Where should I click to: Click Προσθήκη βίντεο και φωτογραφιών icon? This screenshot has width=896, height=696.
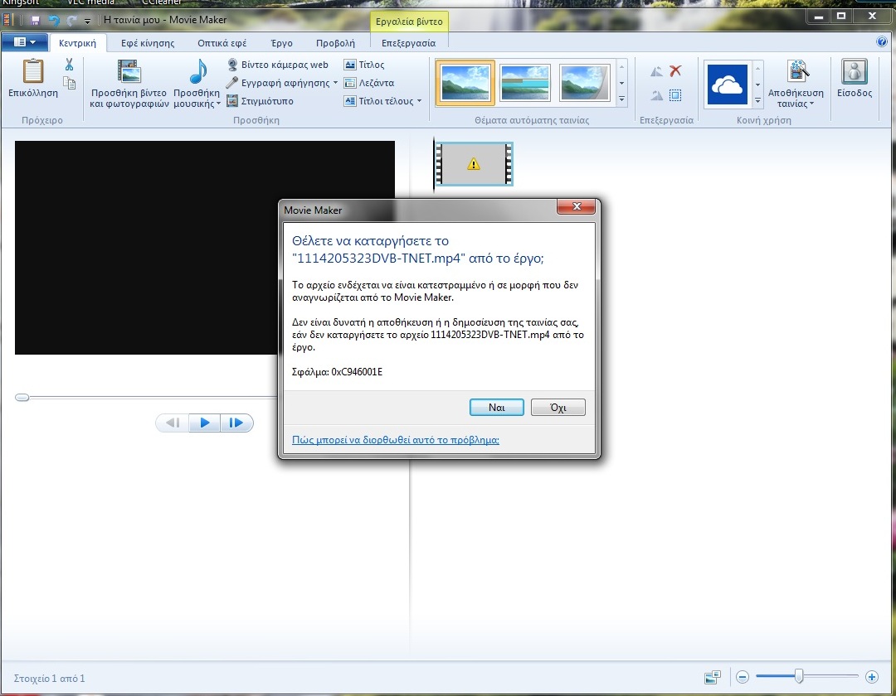[x=129, y=71]
